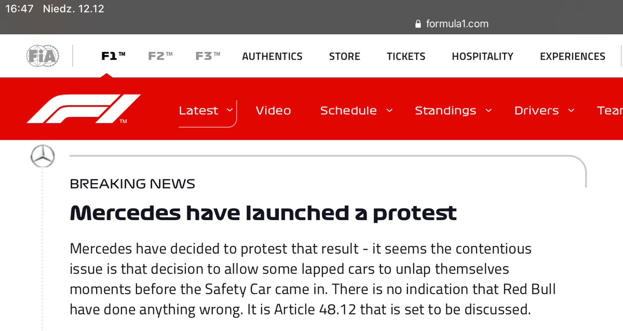Select the F1 series tab

[113, 56]
